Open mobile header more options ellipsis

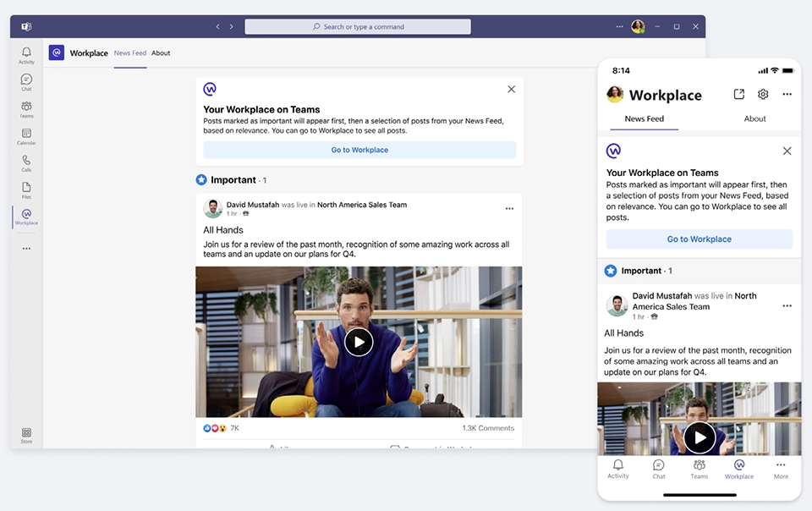click(x=787, y=94)
